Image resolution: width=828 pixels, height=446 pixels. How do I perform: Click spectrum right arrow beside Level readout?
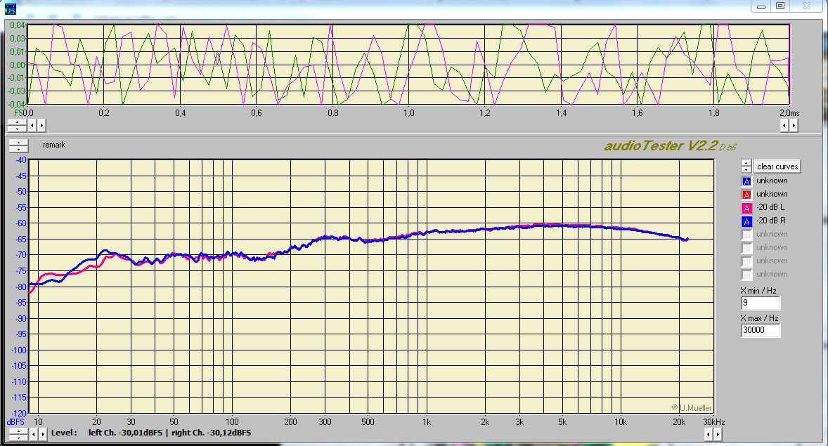[x=41, y=433]
